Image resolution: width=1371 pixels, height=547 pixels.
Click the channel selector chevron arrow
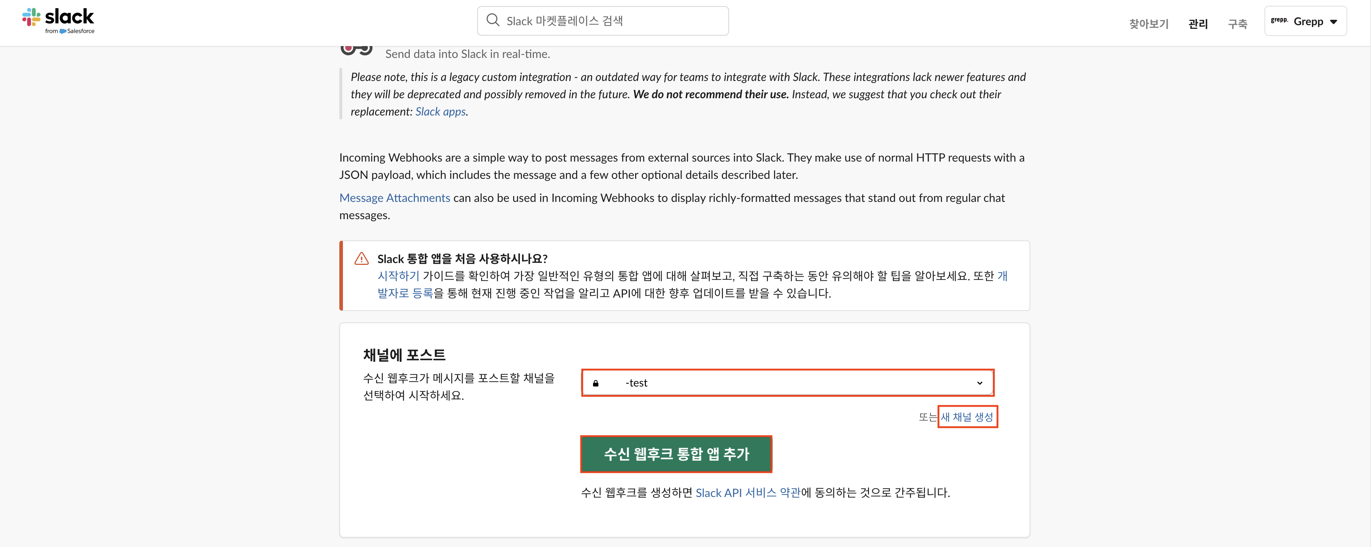tap(979, 383)
